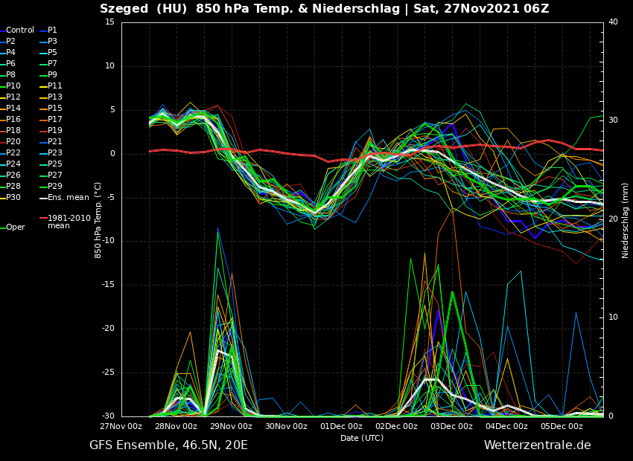
Task: Click the 01Dec 00z date tick label
Action: [x=341, y=427]
